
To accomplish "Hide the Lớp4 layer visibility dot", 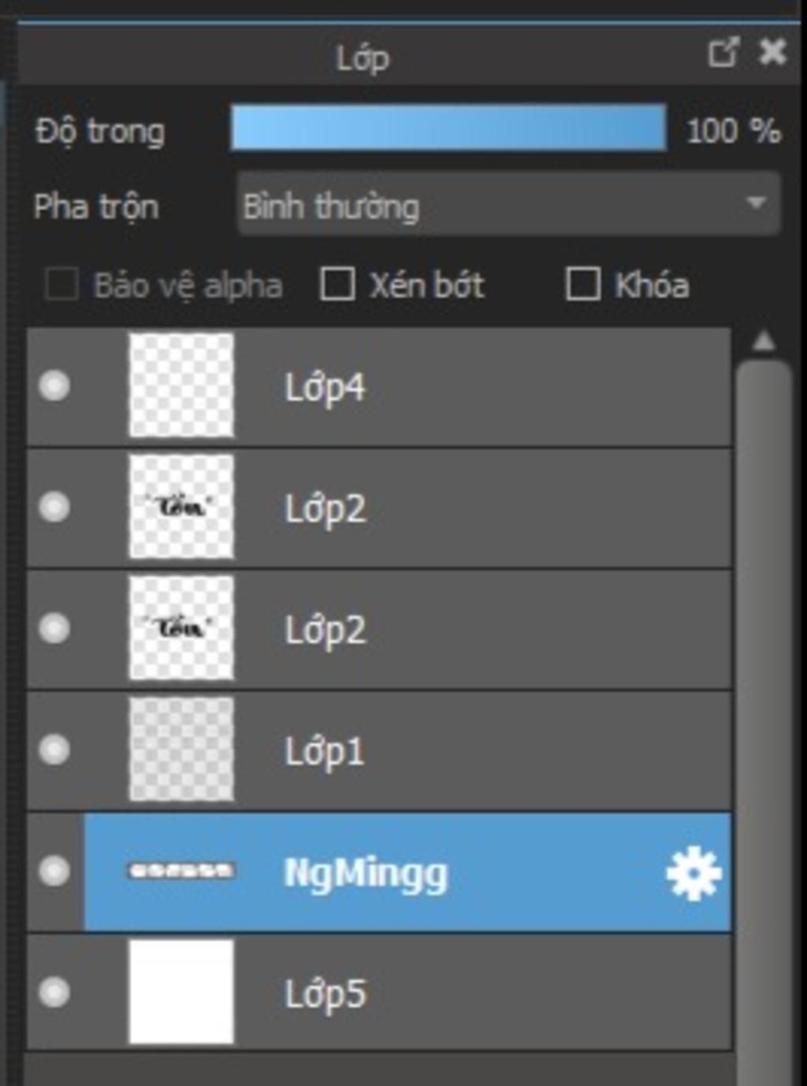I will [54, 386].
